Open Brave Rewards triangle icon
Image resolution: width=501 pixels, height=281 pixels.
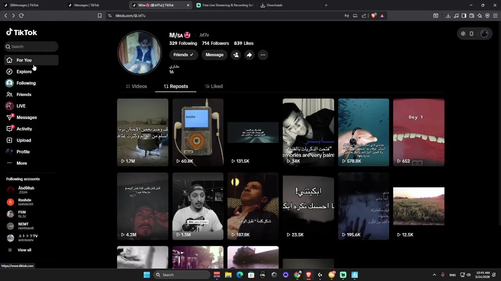pos(382,16)
